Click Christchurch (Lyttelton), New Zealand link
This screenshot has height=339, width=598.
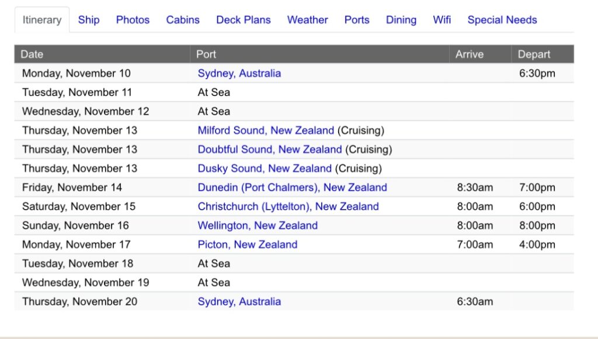click(x=288, y=207)
